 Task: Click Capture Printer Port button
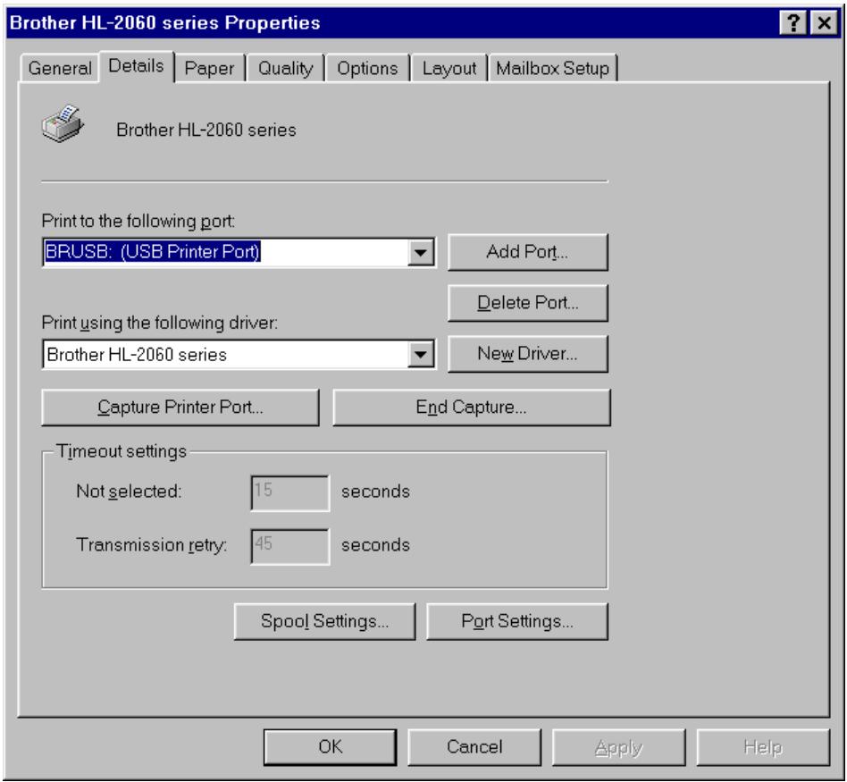[180, 407]
